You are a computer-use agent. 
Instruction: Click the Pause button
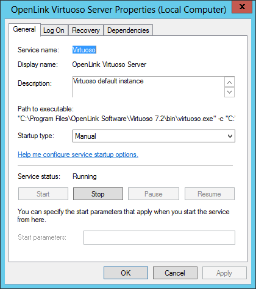coord(154,194)
